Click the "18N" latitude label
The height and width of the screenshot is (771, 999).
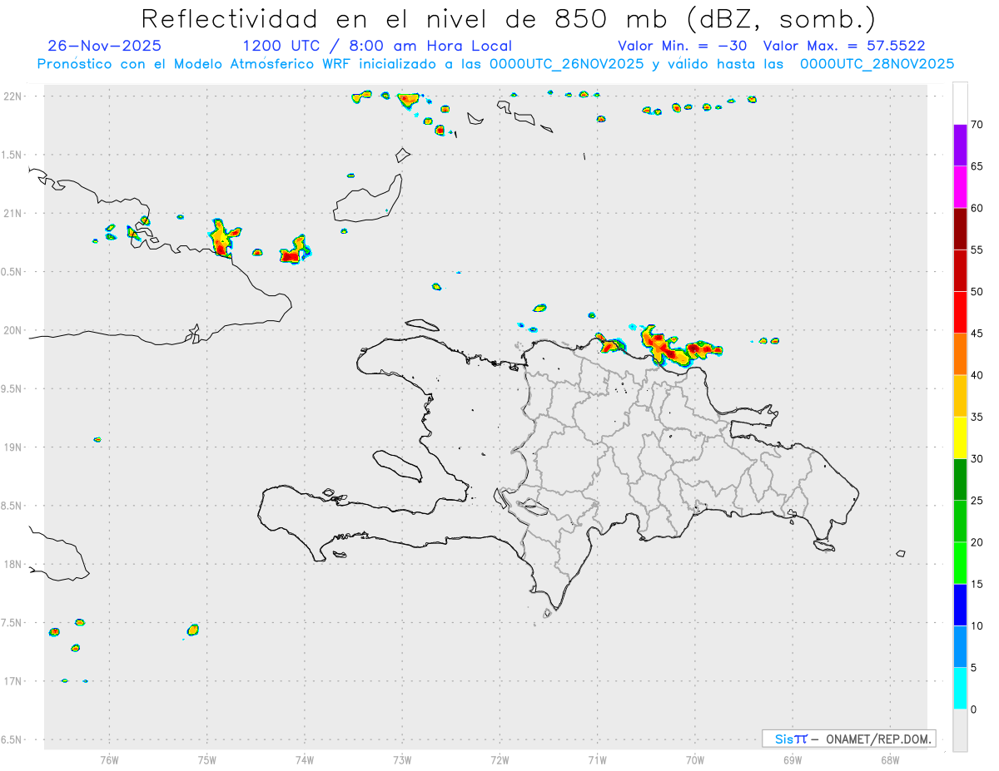coord(14,564)
